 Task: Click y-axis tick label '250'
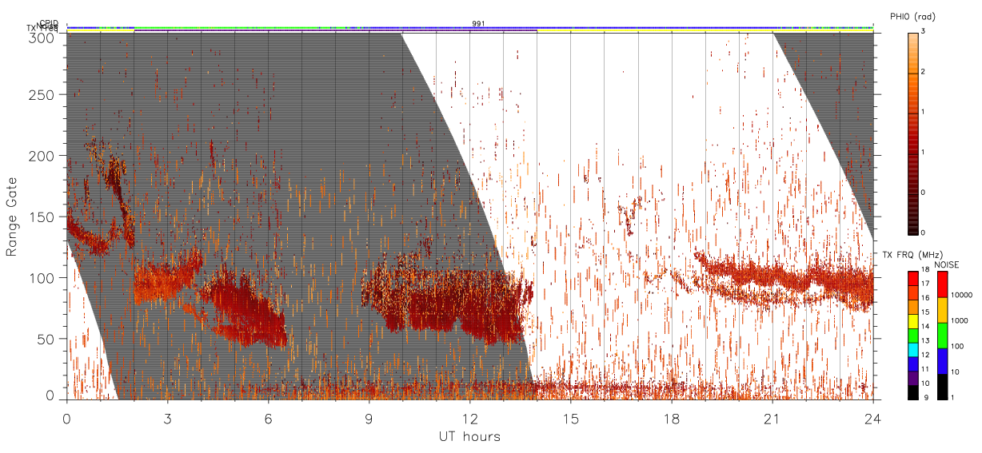point(43,95)
